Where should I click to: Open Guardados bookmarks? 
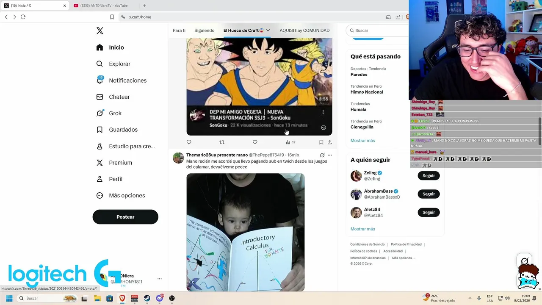[117, 130]
